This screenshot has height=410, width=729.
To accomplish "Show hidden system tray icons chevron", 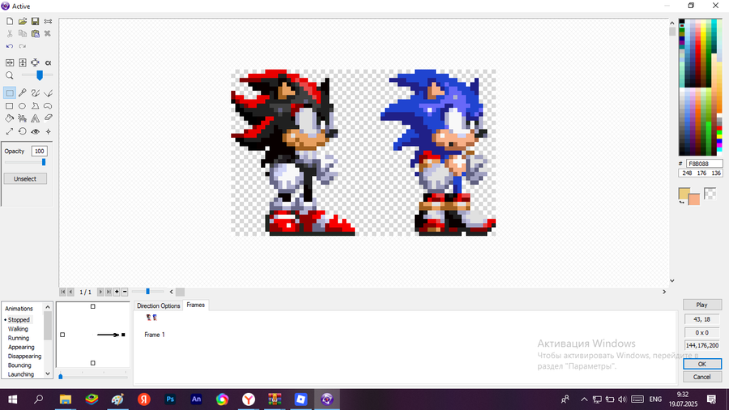I will coord(584,399).
